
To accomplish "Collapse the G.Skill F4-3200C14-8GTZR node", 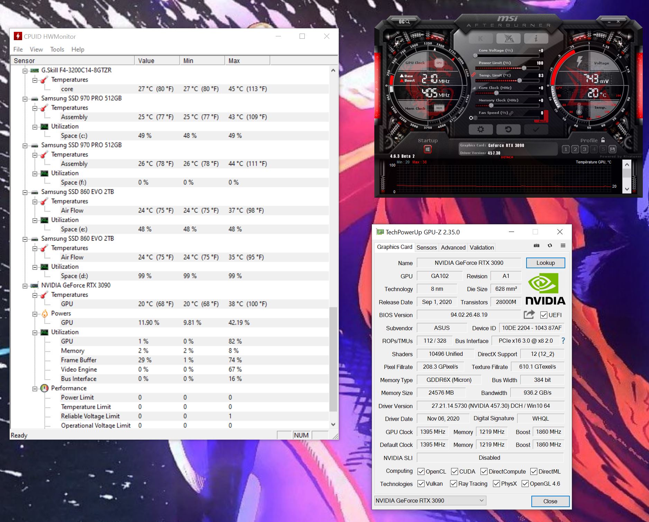I will tap(25, 71).
